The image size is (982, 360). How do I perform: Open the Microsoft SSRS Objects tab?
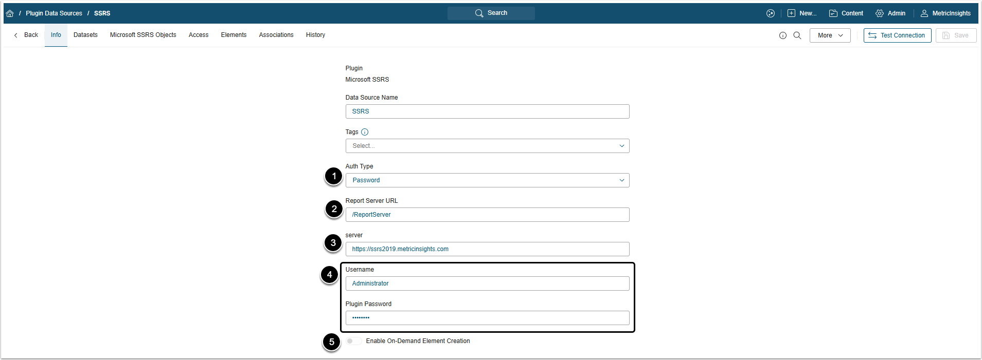click(143, 35)
